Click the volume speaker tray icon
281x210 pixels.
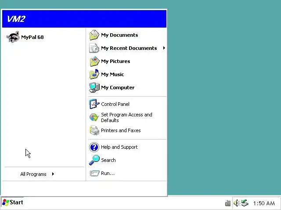(x=237, y=203)
